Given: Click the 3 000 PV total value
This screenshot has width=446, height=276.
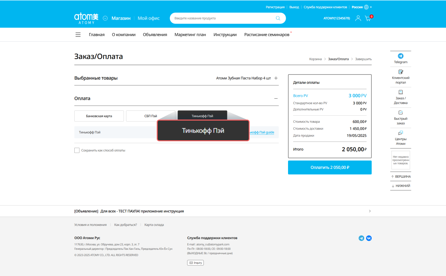Looking at the screenshot, I should tap(357, 96).
